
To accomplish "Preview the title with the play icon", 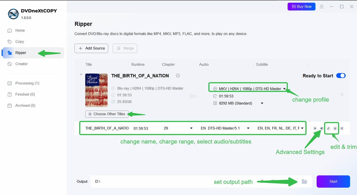I will (315, 128).
